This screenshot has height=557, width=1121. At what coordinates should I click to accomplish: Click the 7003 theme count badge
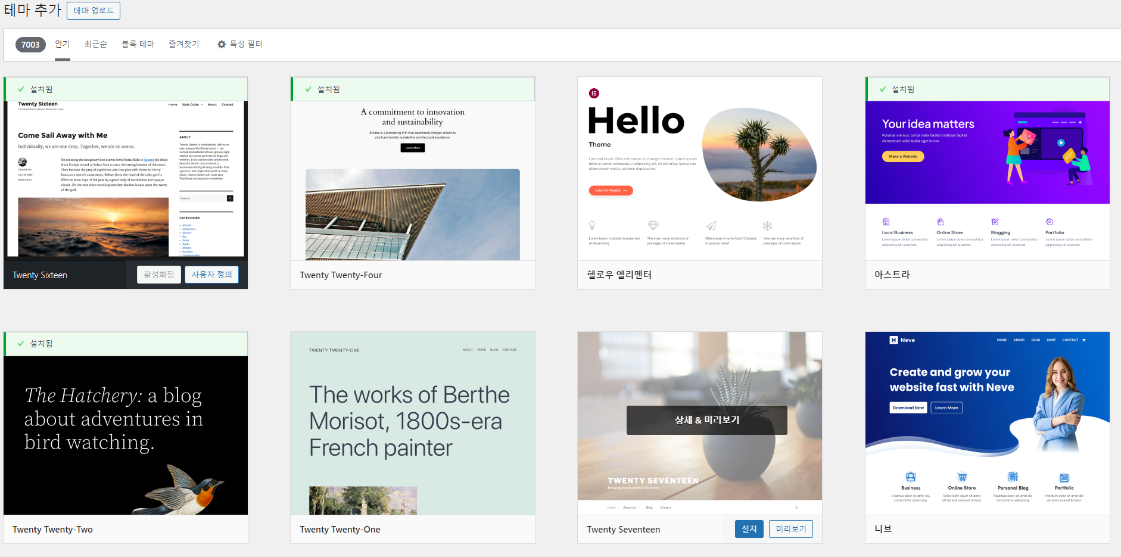tap(30, 45)
